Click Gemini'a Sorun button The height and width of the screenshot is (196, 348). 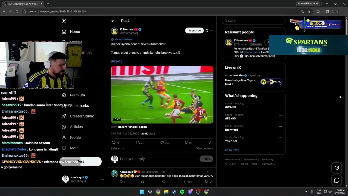[308, 4]
